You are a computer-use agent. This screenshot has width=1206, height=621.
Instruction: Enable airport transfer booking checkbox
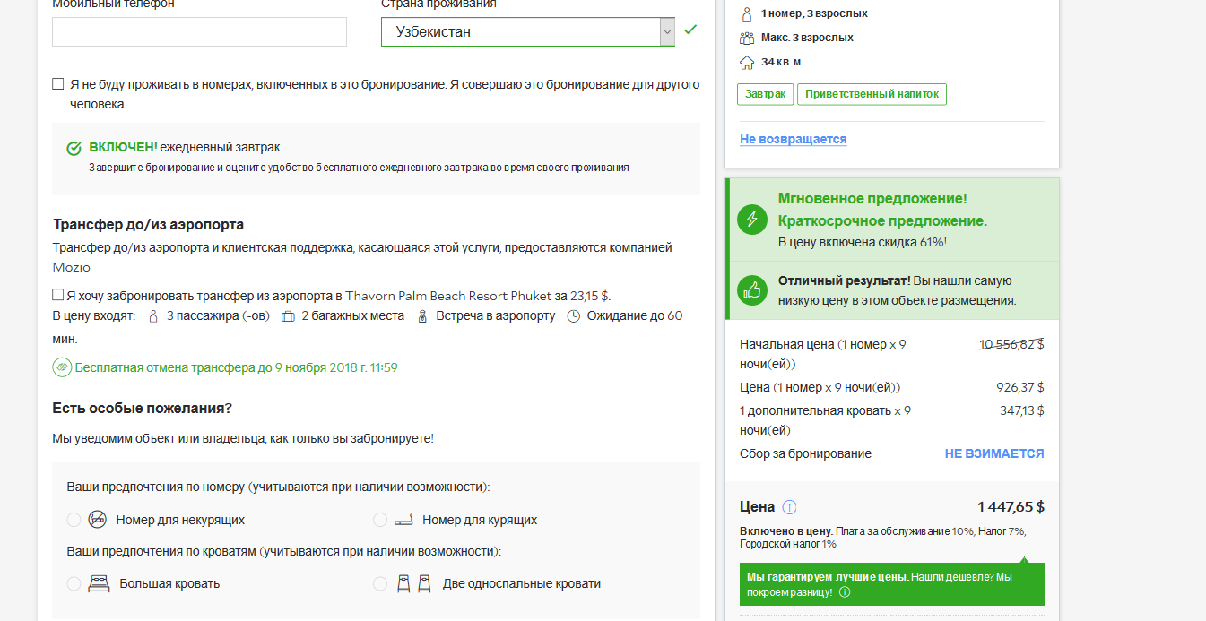[58, 295]
